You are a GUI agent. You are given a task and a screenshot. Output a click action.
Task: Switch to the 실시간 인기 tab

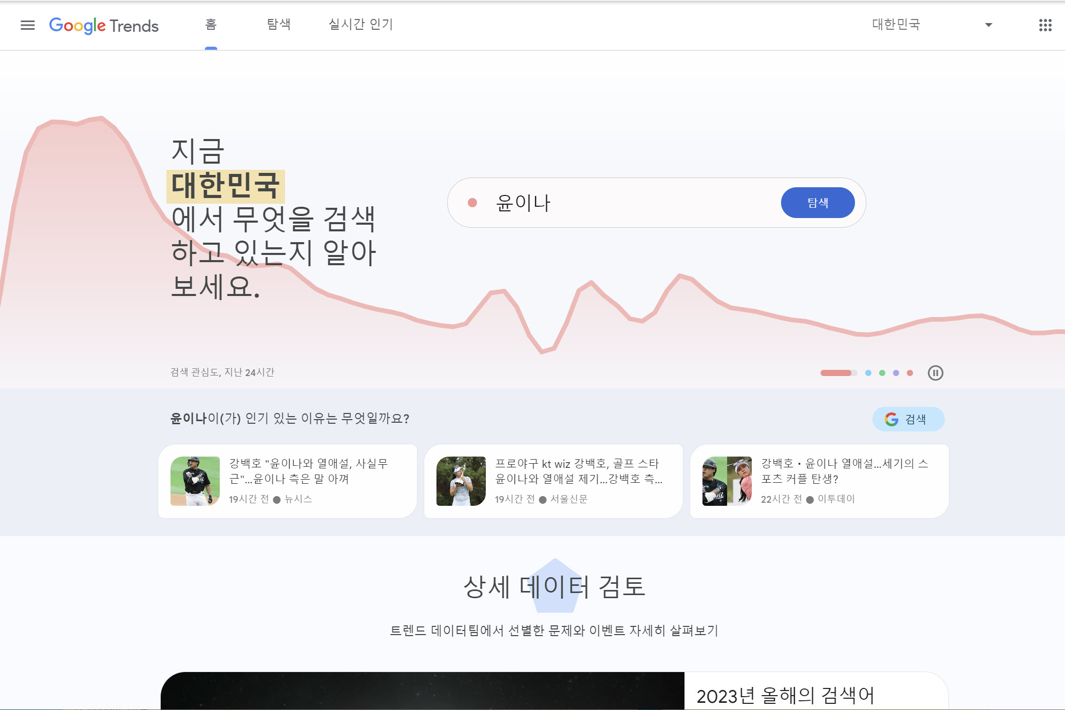click(360, 25)
